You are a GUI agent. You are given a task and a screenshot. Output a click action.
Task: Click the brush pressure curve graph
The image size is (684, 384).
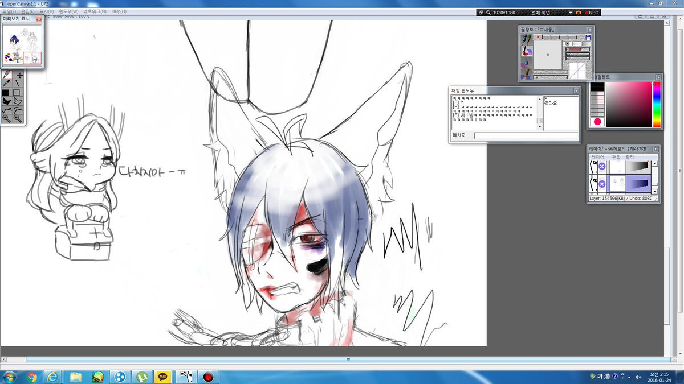coord(577,71)
